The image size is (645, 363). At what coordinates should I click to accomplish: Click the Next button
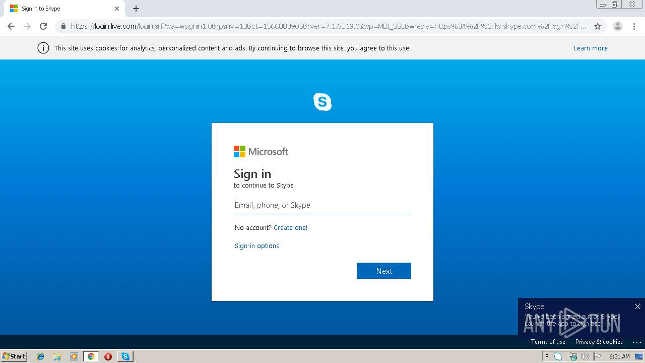384,271
